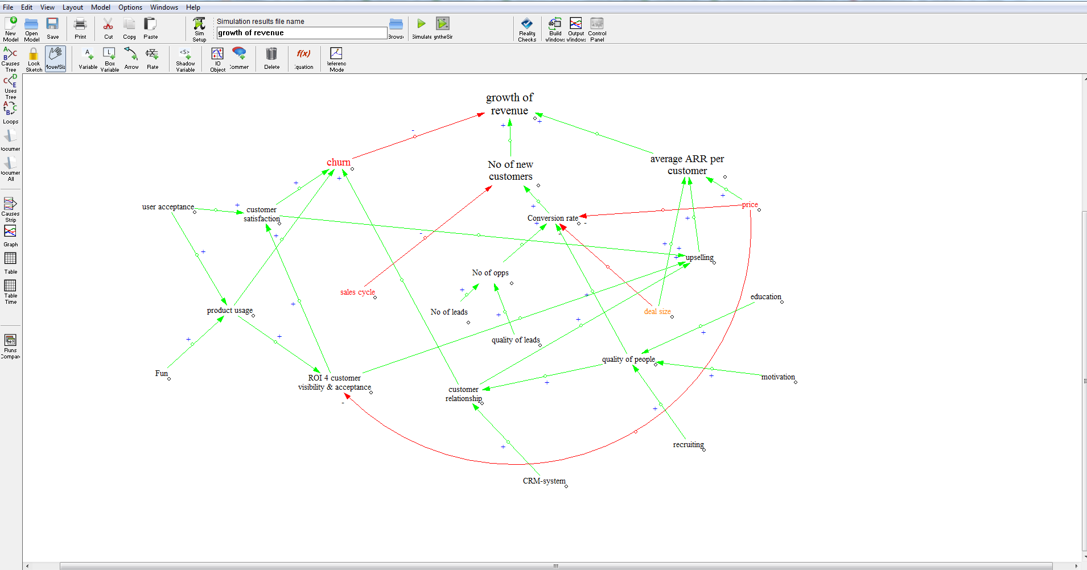Open the Table analysis tool
The height and width of the screenshot is (570, 1087).
click(x=11, y=263)
